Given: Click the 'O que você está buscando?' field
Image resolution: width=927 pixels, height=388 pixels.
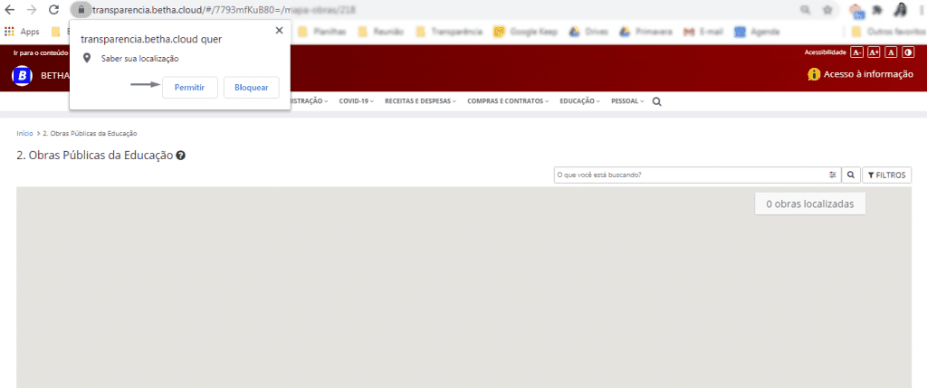Looking at the screenshot, I should pyautogui.click(x=688, y=175).
